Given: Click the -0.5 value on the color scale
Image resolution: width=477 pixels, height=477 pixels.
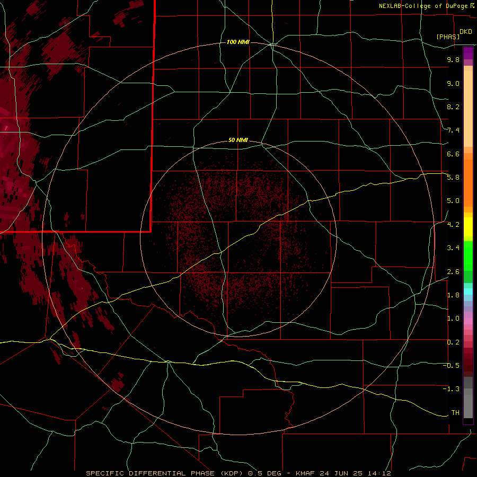Looking at the screenshot, I should point(451,366).
